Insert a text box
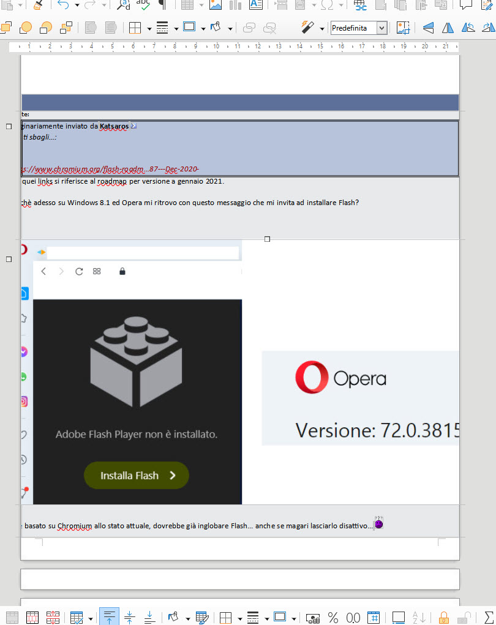The image size is (496, 625). (255, 4)
